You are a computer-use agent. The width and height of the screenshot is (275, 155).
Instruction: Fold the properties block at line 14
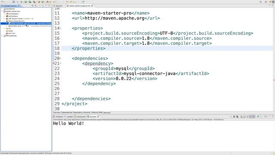pos(61,28)
